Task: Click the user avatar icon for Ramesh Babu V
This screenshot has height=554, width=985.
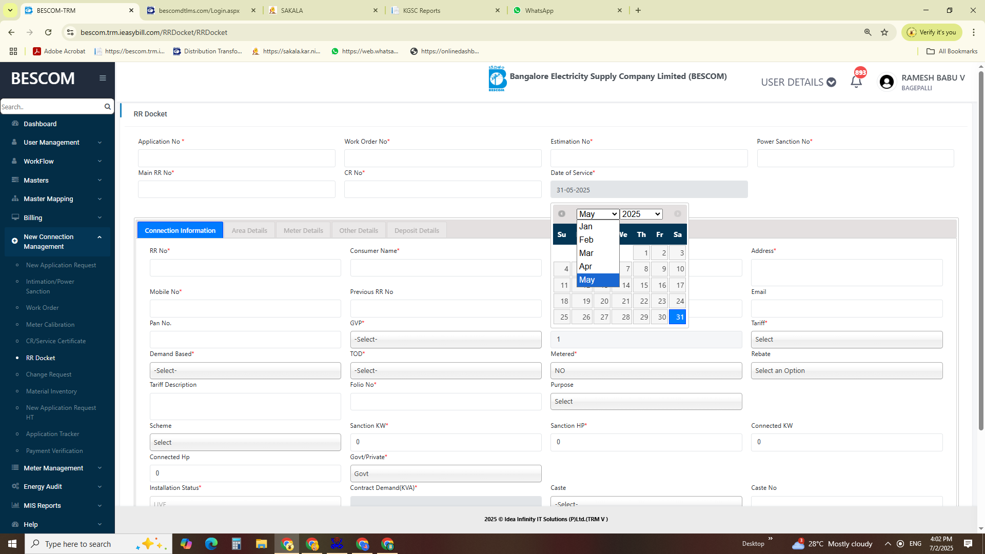Action: pos(887,82)
